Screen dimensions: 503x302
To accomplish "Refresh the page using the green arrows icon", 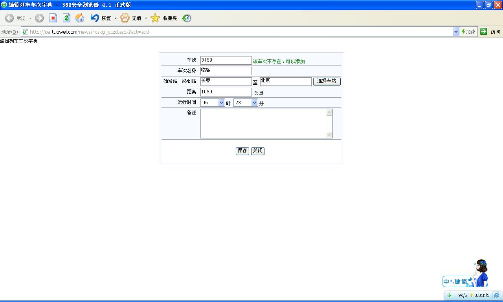I will 66,18.
